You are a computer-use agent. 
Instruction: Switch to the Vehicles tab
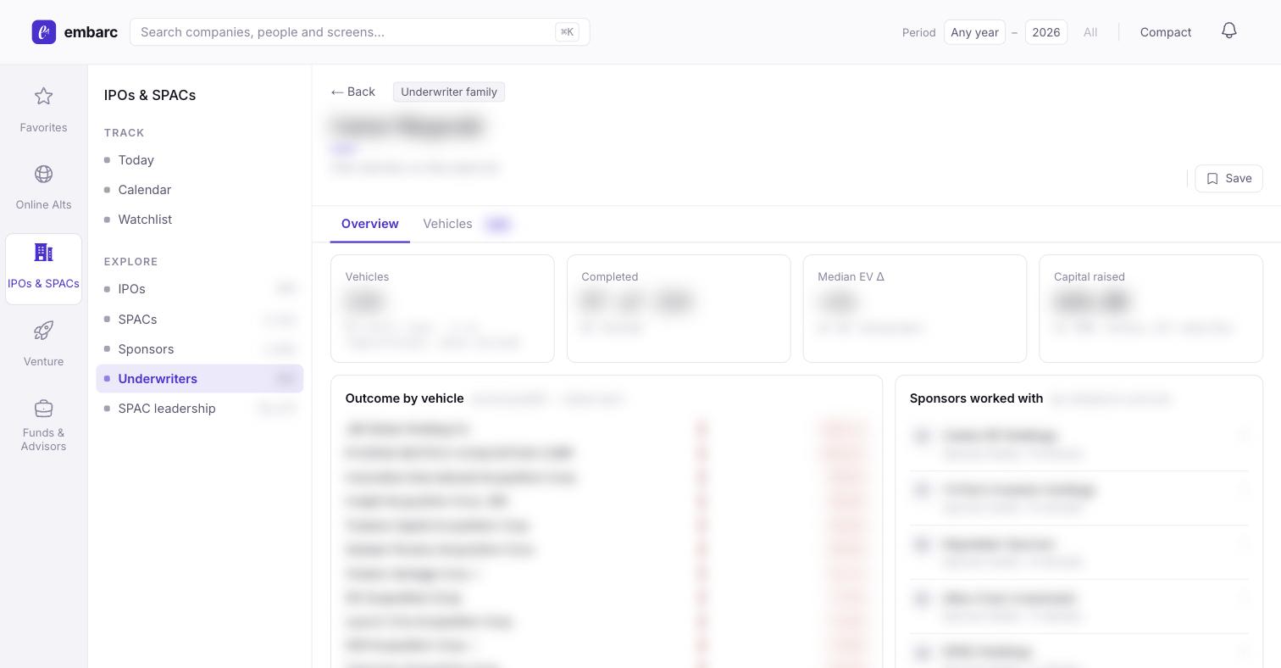click(468, 224)
